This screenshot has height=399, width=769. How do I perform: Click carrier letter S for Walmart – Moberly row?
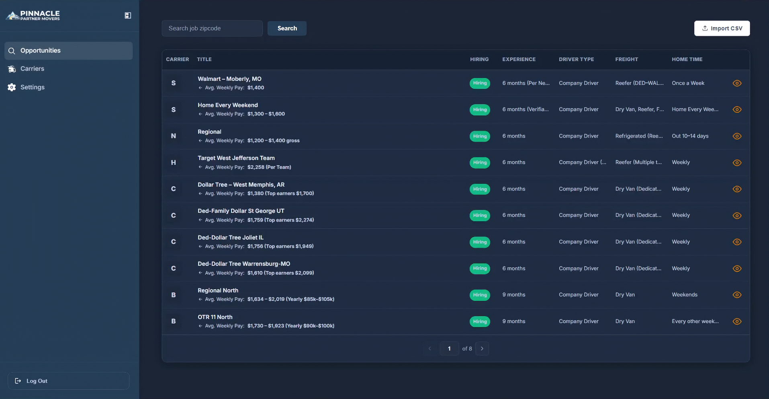tap(174, 83)
